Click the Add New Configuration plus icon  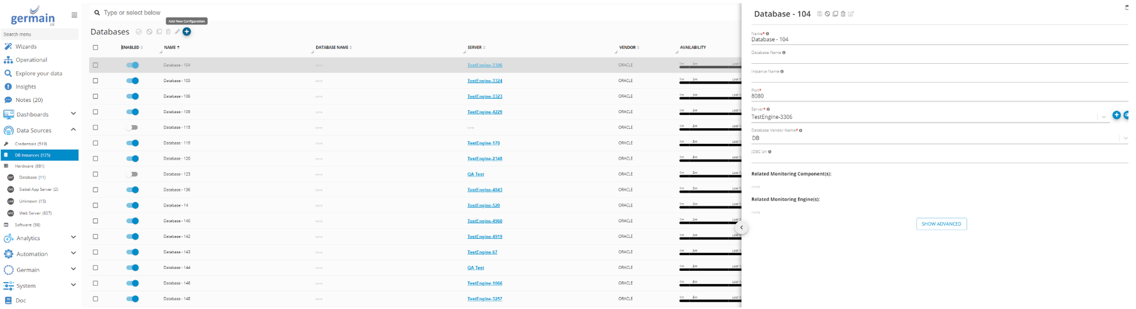pyautogui.click(x=186, y=32)
